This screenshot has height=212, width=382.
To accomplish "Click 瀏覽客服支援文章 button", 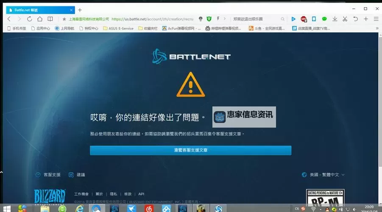I will (x=190, y=151).
